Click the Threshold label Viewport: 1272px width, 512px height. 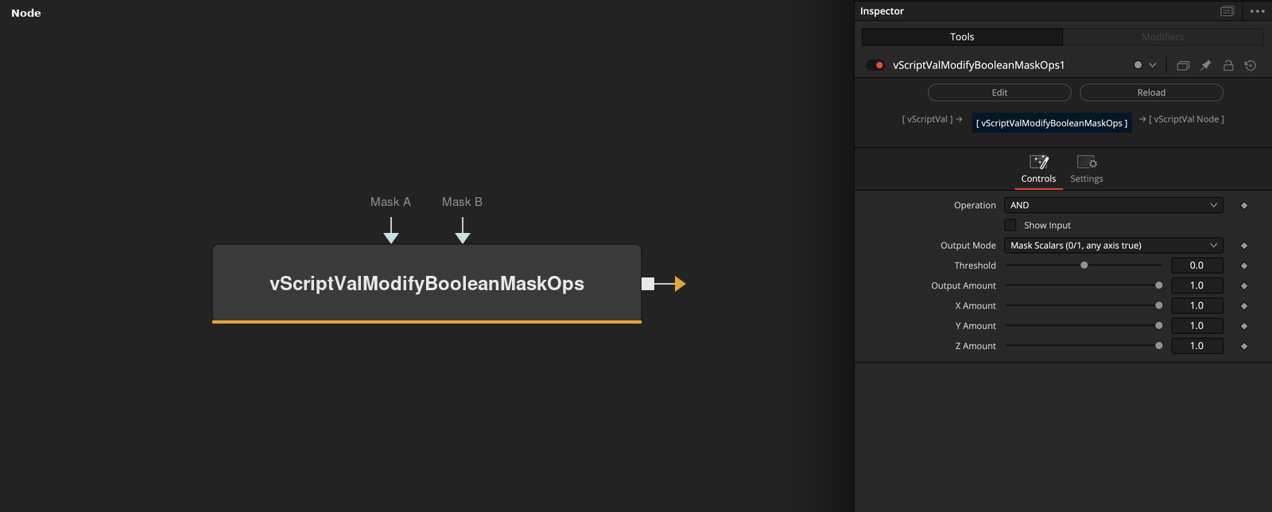[x=975, y=266]
